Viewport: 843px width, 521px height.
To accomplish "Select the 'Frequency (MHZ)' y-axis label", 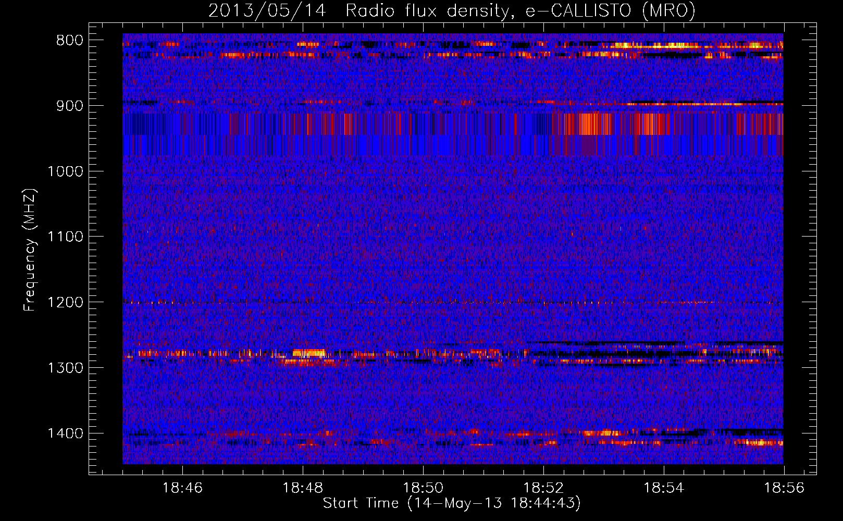I will [30, 250].
